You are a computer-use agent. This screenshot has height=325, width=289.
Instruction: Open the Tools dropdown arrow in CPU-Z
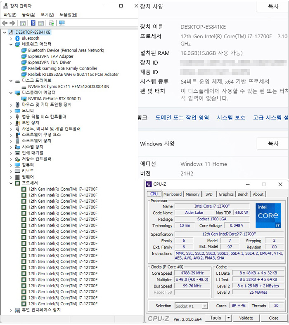point(229,318)
